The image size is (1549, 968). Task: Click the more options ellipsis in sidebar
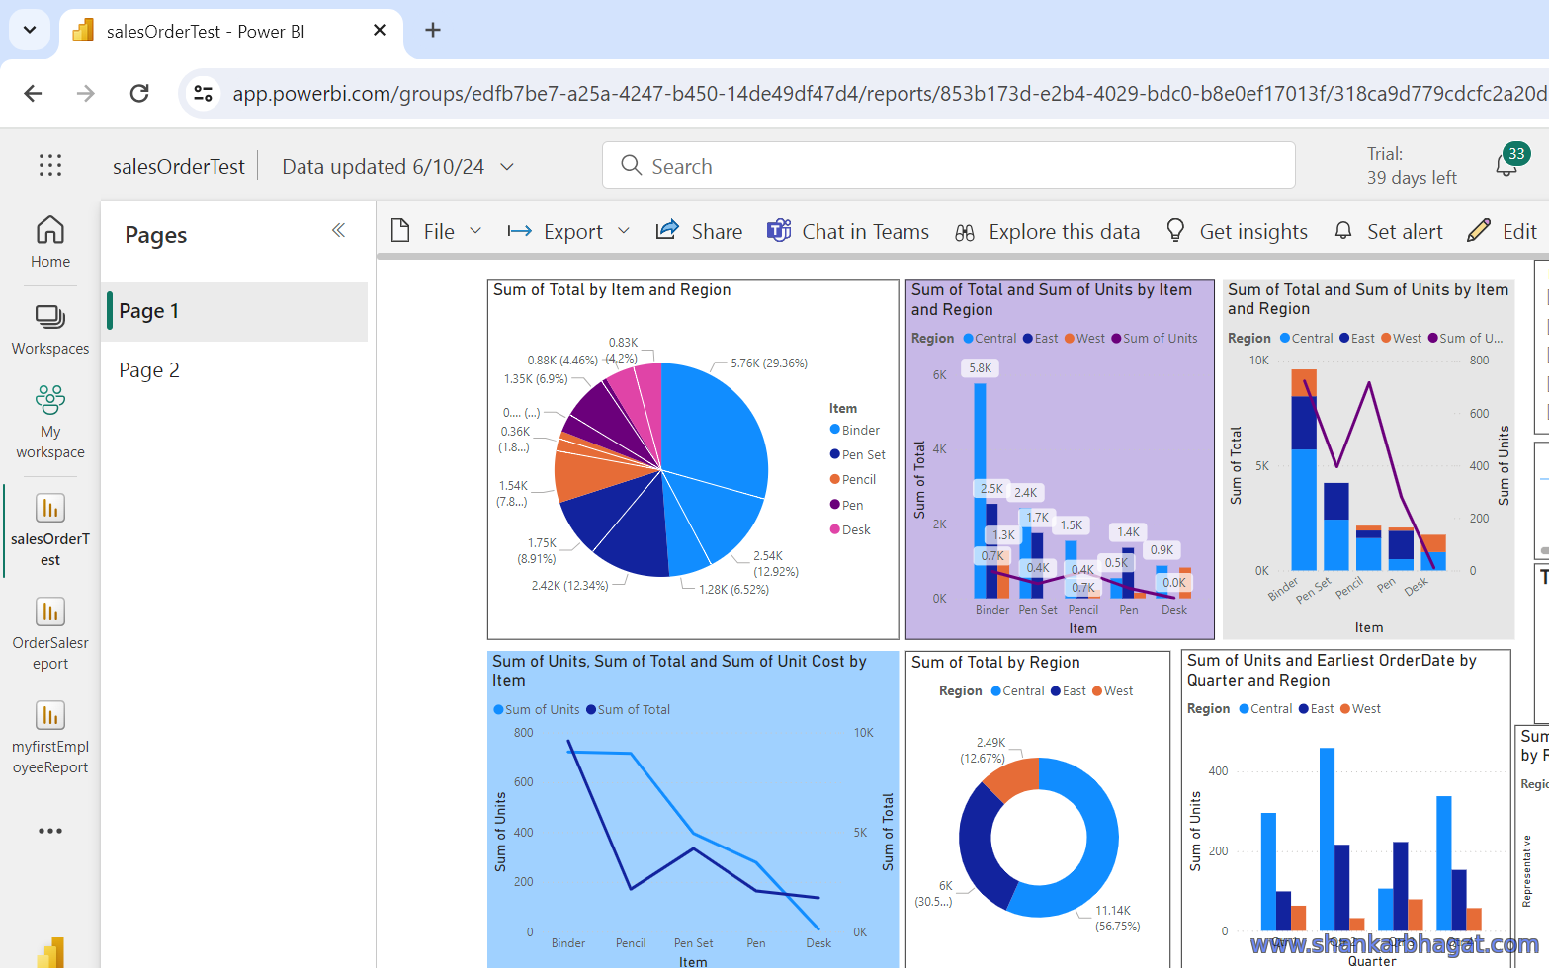[50, 831]
